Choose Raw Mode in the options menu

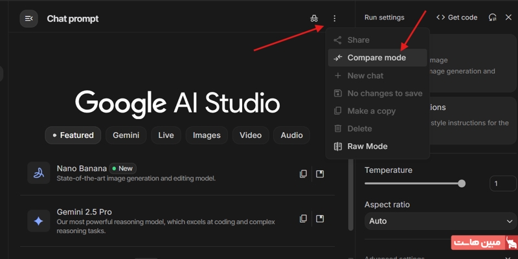click(x=367, y=146)
